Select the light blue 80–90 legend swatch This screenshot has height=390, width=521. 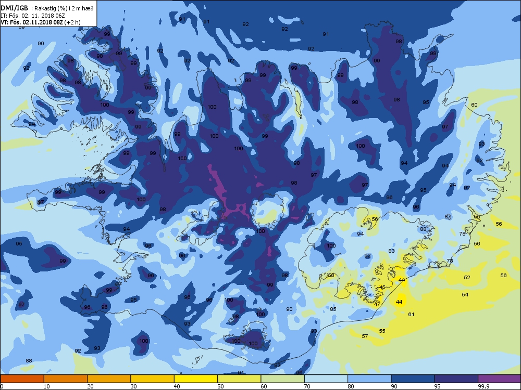click(369, 379)
